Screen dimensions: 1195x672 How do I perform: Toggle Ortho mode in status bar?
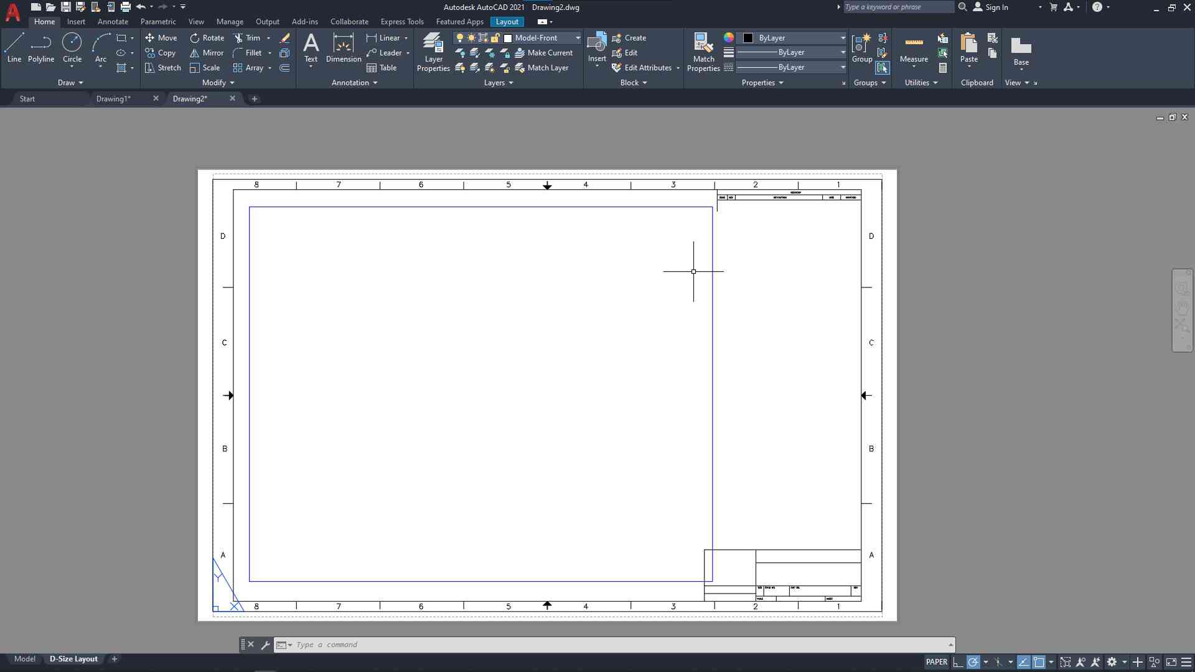point(958,662)
